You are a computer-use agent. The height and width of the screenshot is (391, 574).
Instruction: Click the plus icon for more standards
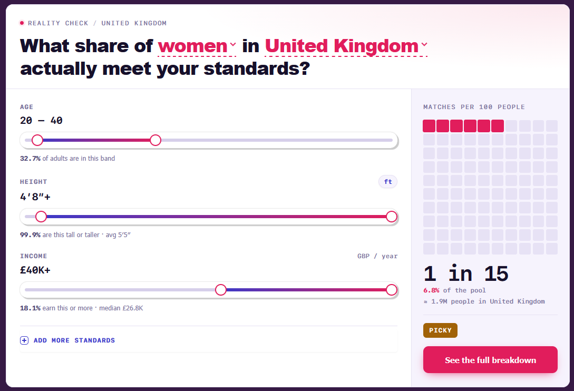pos(24,340)
